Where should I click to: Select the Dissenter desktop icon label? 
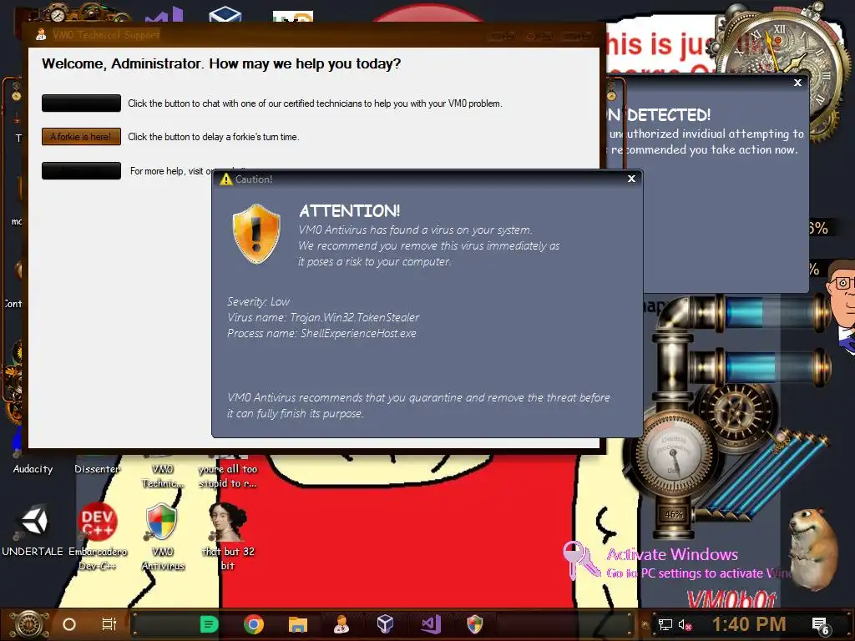97,469
